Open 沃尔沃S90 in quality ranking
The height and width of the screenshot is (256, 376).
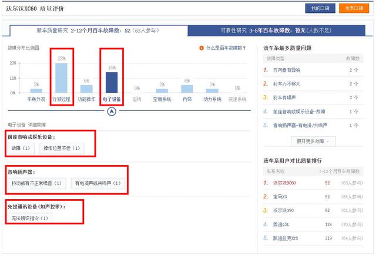[283, 210]
